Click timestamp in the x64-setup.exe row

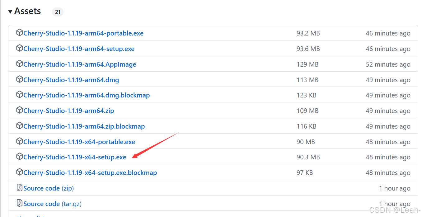pyautogui.click(x=388, y=157)
